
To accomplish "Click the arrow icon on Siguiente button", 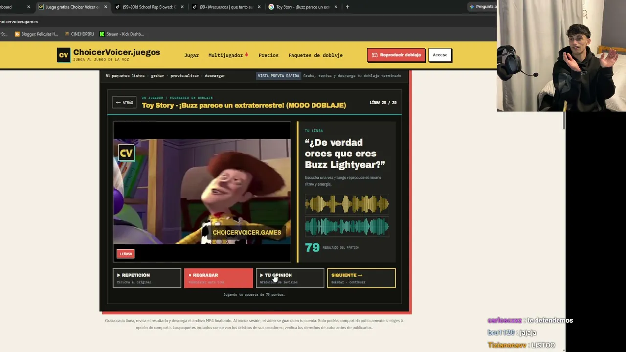I will (360, 275).
